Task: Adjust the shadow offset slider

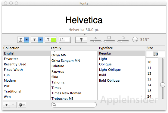Action: tap(123, 41)
